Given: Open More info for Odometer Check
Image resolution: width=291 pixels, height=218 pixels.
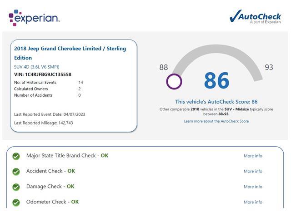Looking at the screenshot, I should click(x=253, y=202).
